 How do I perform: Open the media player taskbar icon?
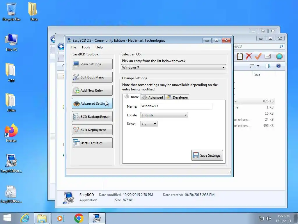60,218
